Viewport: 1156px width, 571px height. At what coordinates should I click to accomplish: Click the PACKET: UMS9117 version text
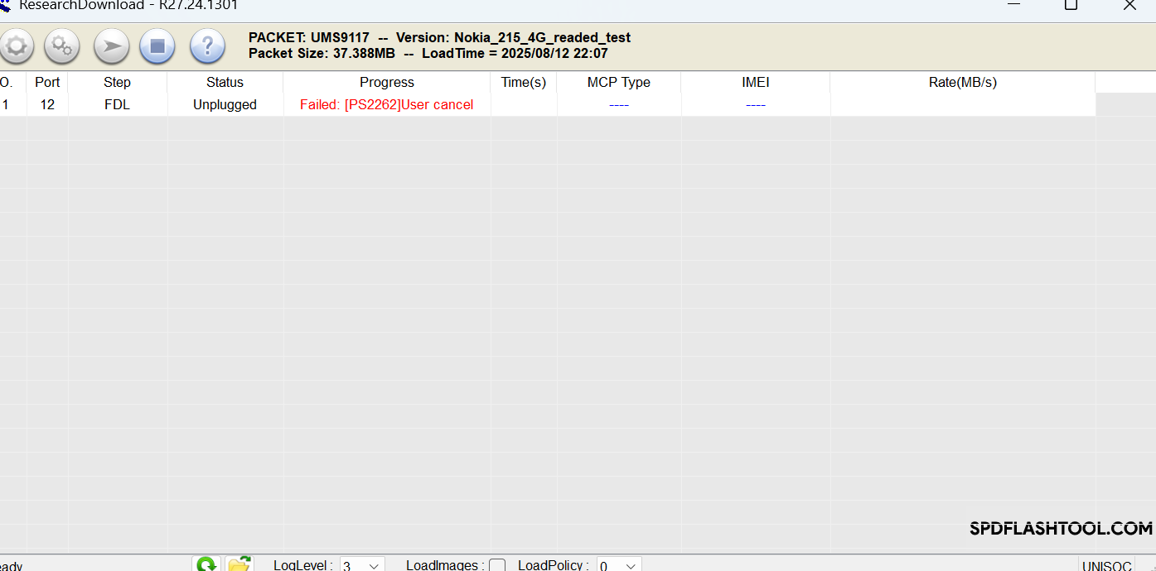click(x=439, y=37)
